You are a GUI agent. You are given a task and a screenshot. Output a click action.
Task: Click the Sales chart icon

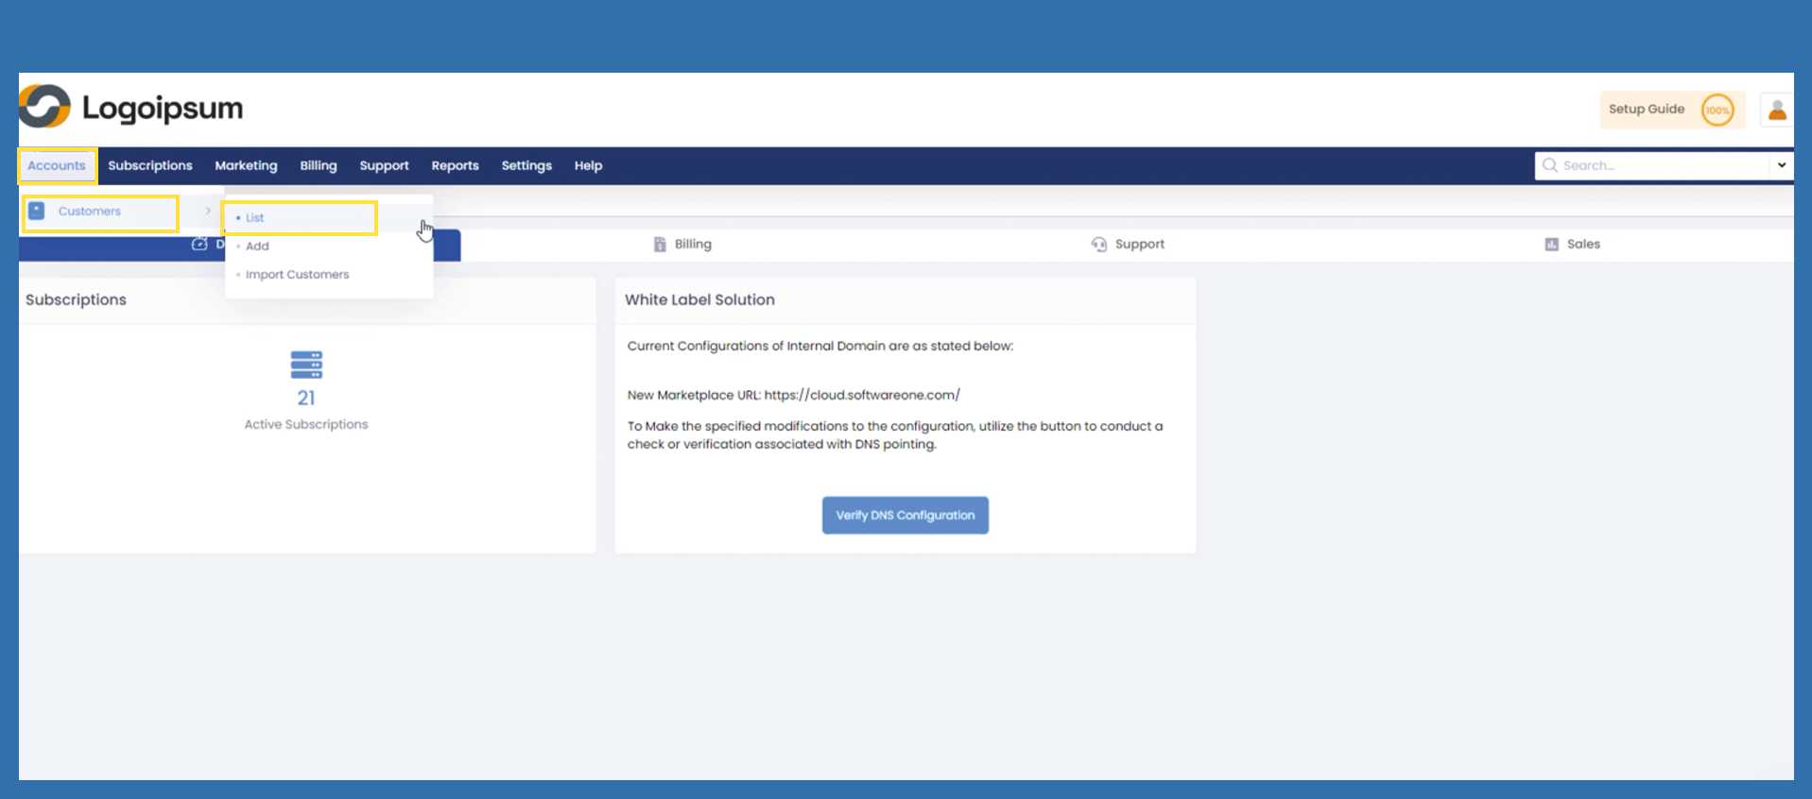(1551, 245)
